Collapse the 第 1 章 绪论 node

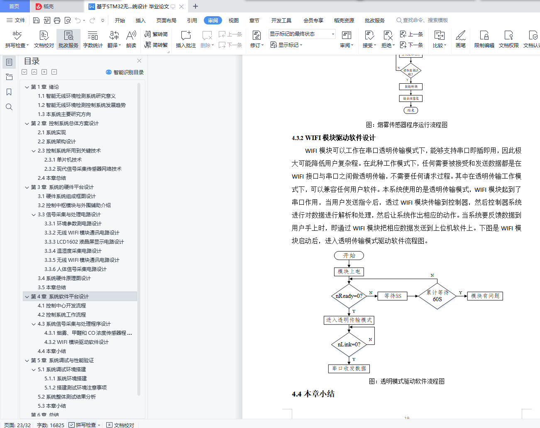[27, 87]
